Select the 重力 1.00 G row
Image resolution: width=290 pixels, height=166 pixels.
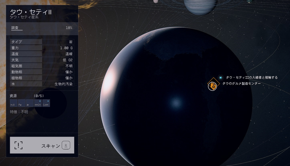pos(42,48)
